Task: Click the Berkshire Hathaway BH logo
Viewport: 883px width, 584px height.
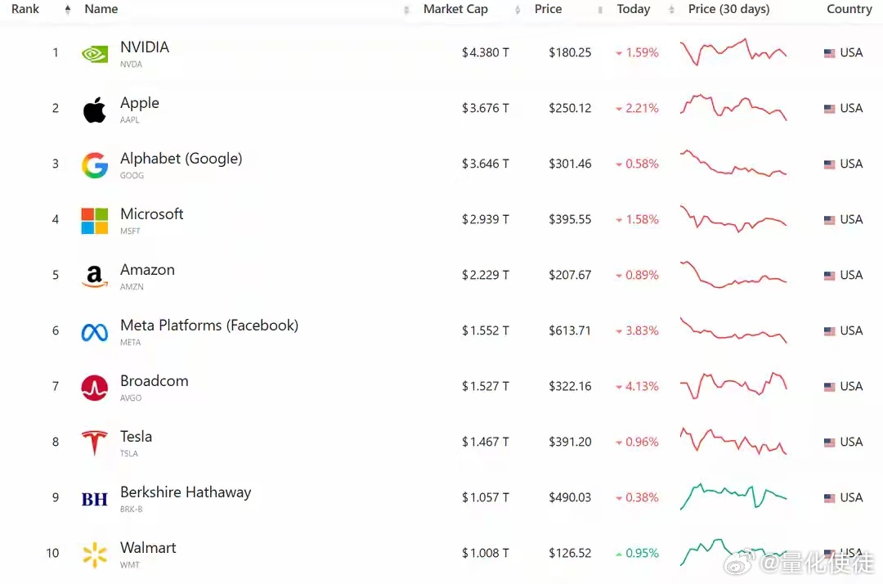Action: point(95,499)
